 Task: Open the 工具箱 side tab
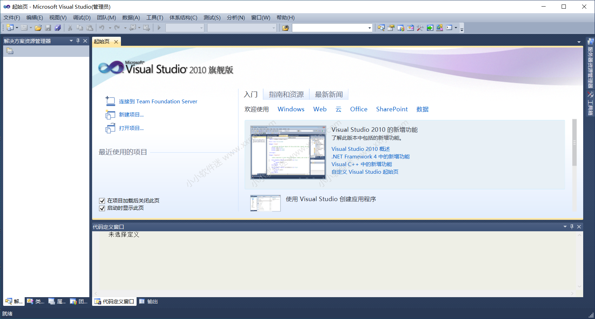click(590, 103)
